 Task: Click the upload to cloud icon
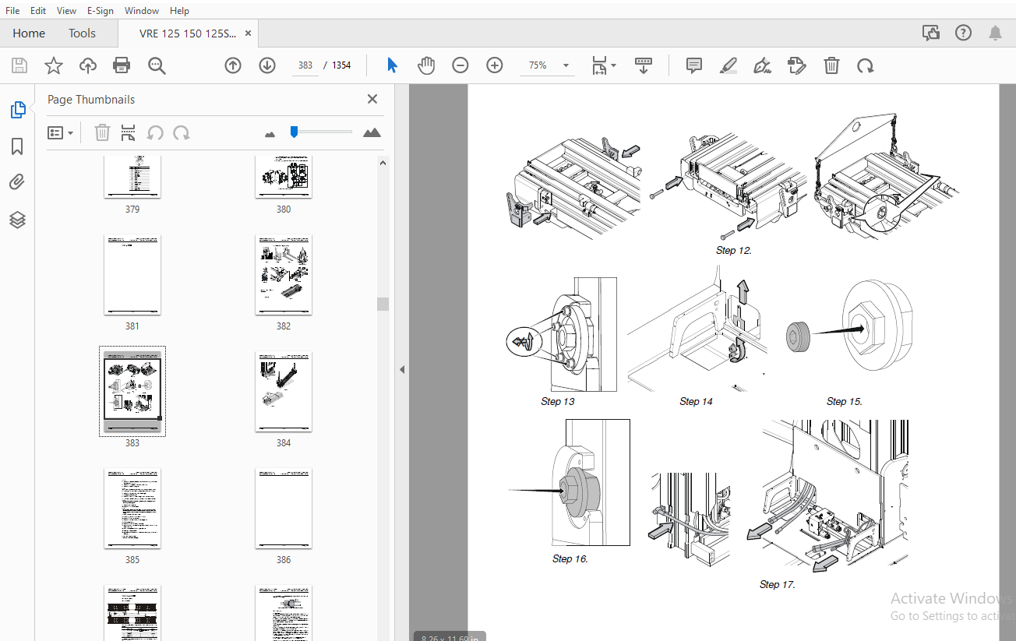[x=88, y=65]
